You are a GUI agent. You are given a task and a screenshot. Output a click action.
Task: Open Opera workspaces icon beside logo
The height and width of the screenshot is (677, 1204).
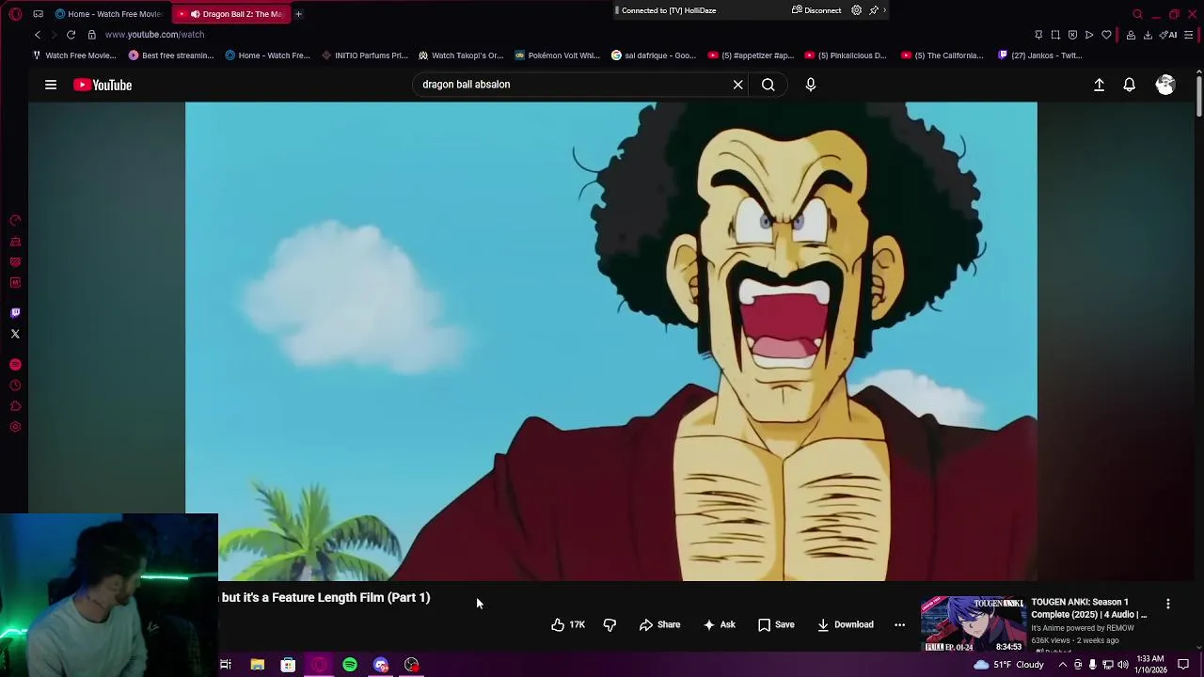point(38,14)
